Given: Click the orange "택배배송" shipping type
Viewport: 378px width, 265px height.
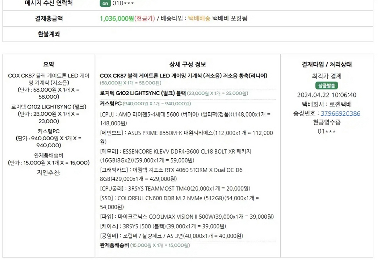Looking at the screenshot, I should 199,18.
